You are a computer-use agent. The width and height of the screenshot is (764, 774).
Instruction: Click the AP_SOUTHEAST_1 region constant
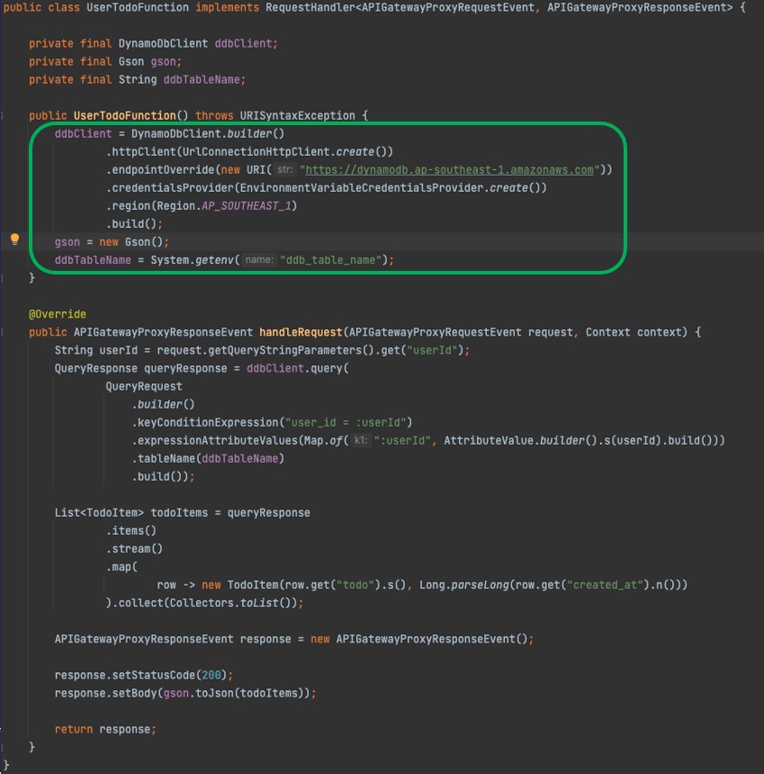pos(249,206)
